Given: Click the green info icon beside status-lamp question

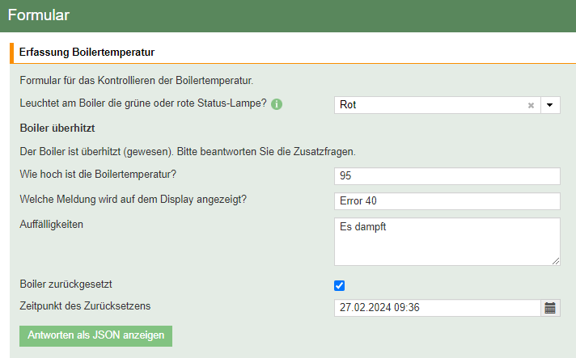Looking at the screenshot, I should coord(276,104).
